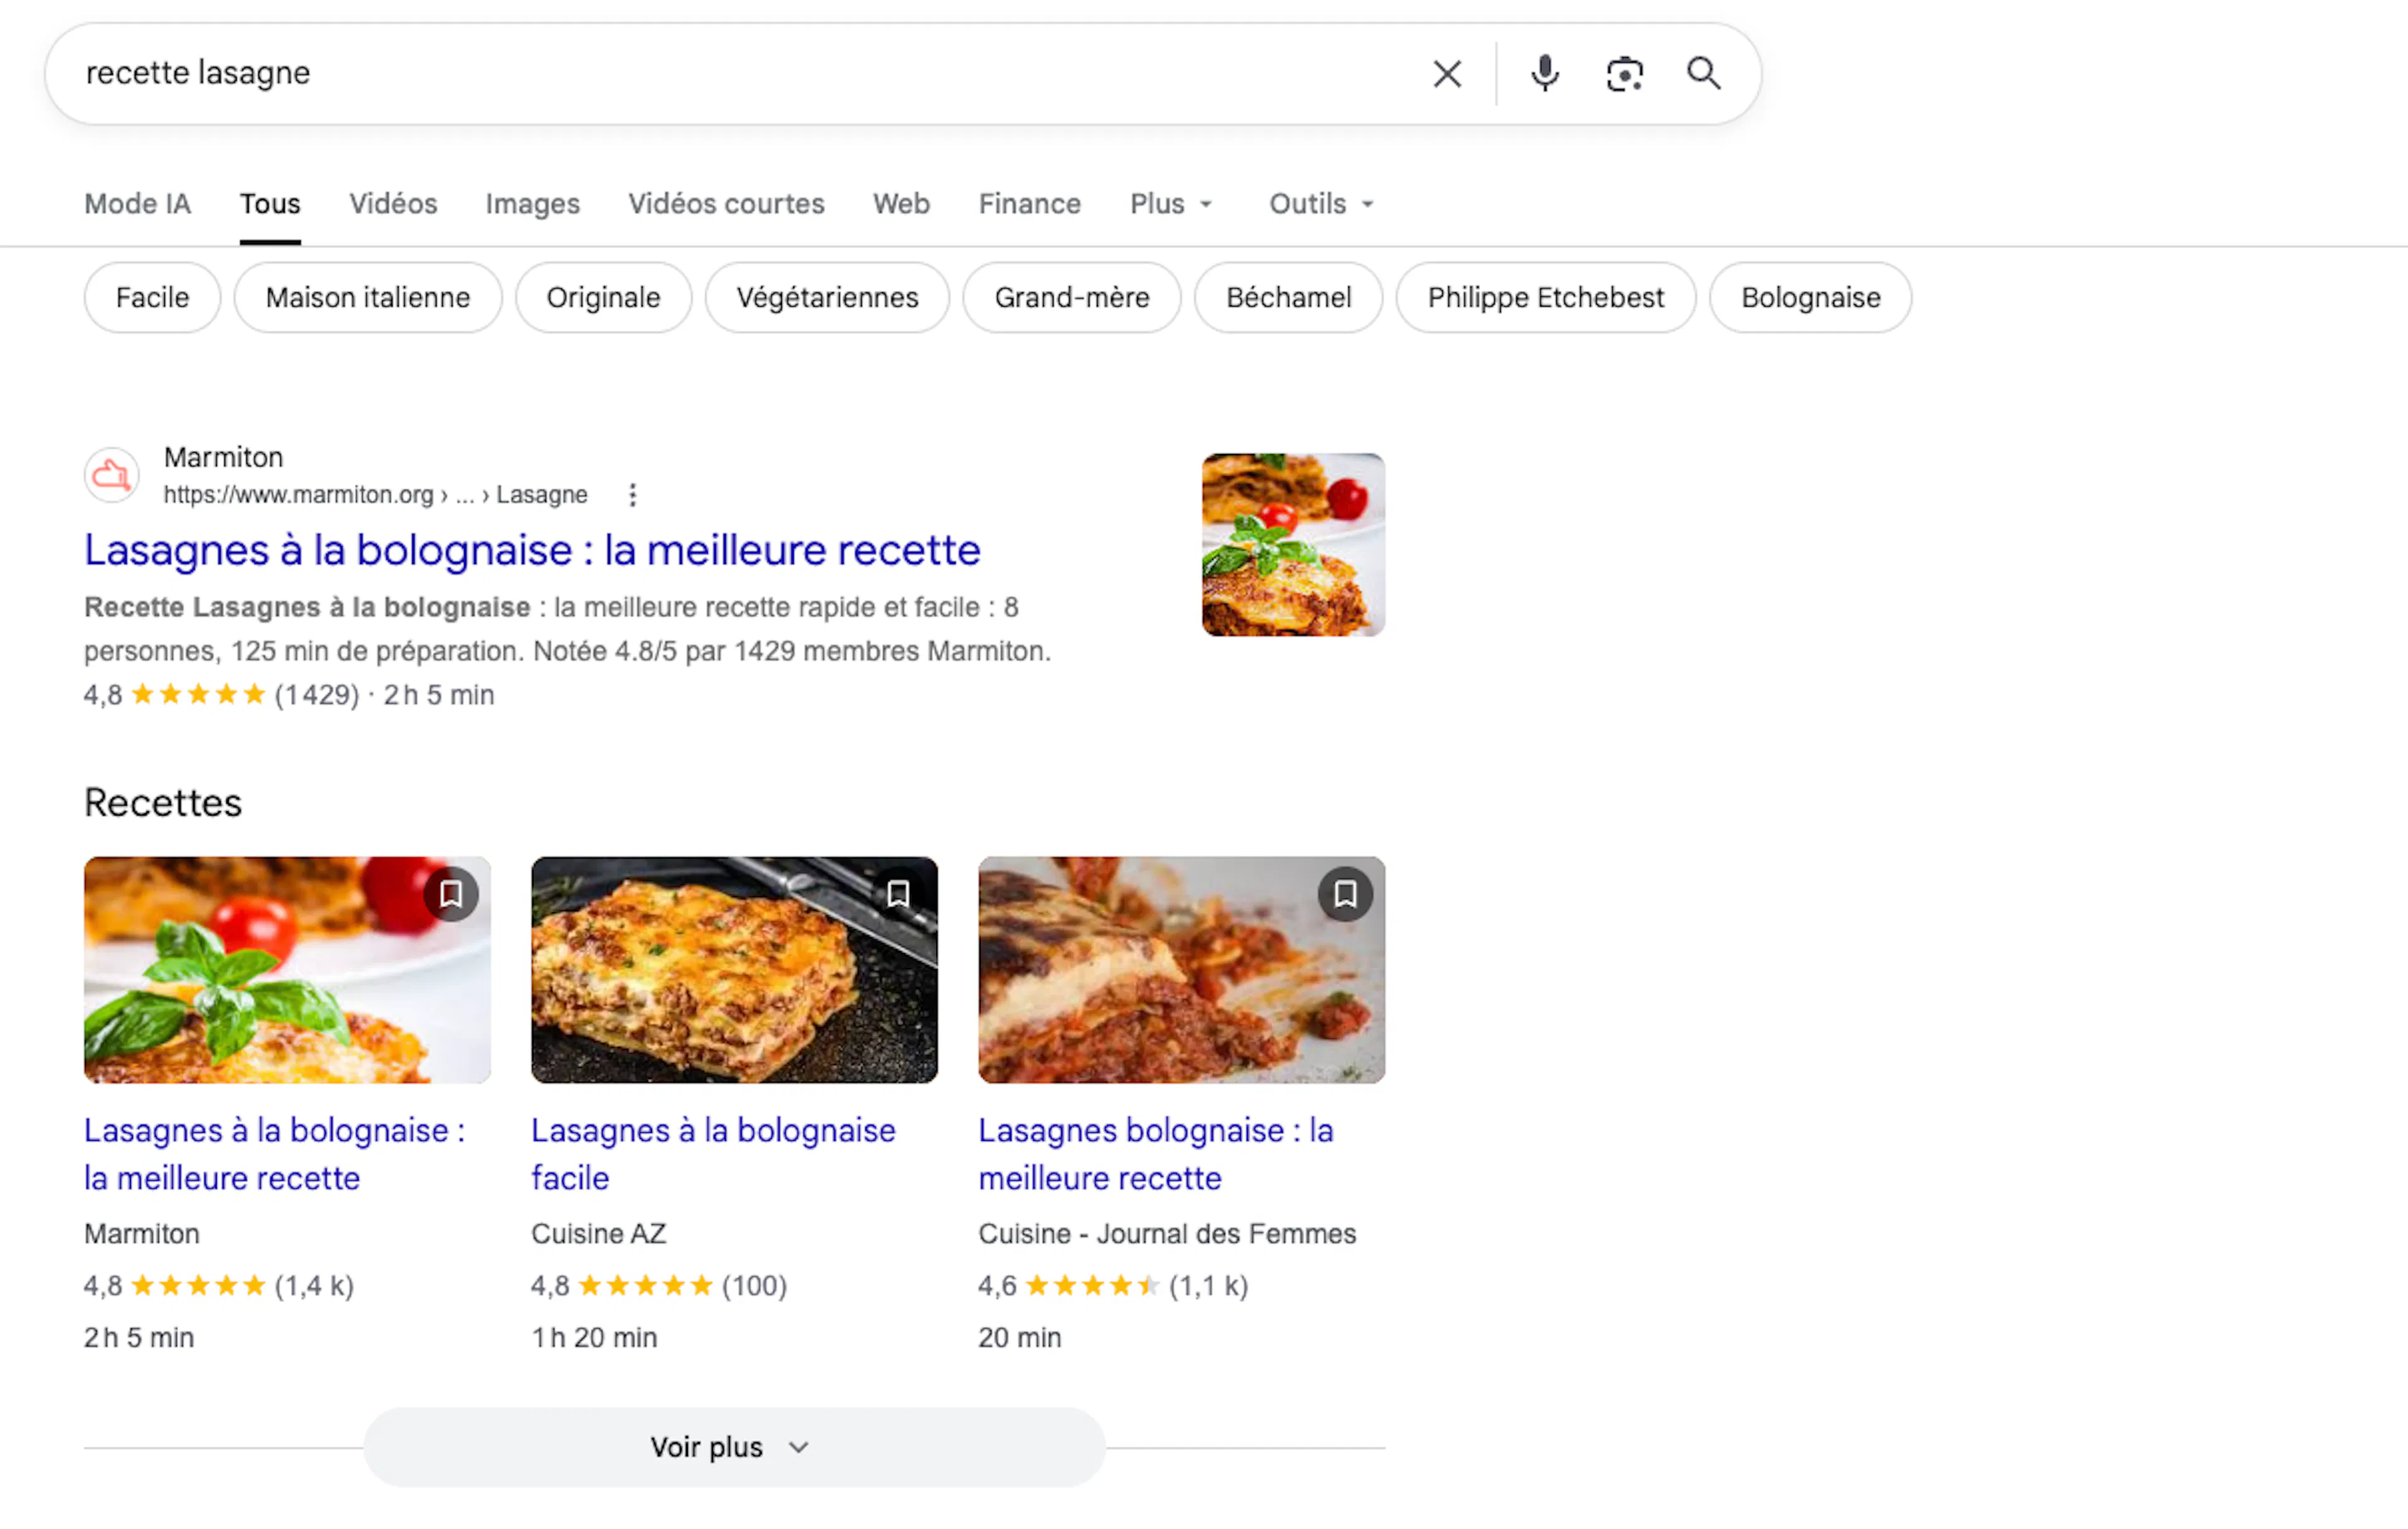Click the 4,6 star rating (1,1 k)
This screenshot has width=2408, height=1529.
(x=1113, y=1286)
